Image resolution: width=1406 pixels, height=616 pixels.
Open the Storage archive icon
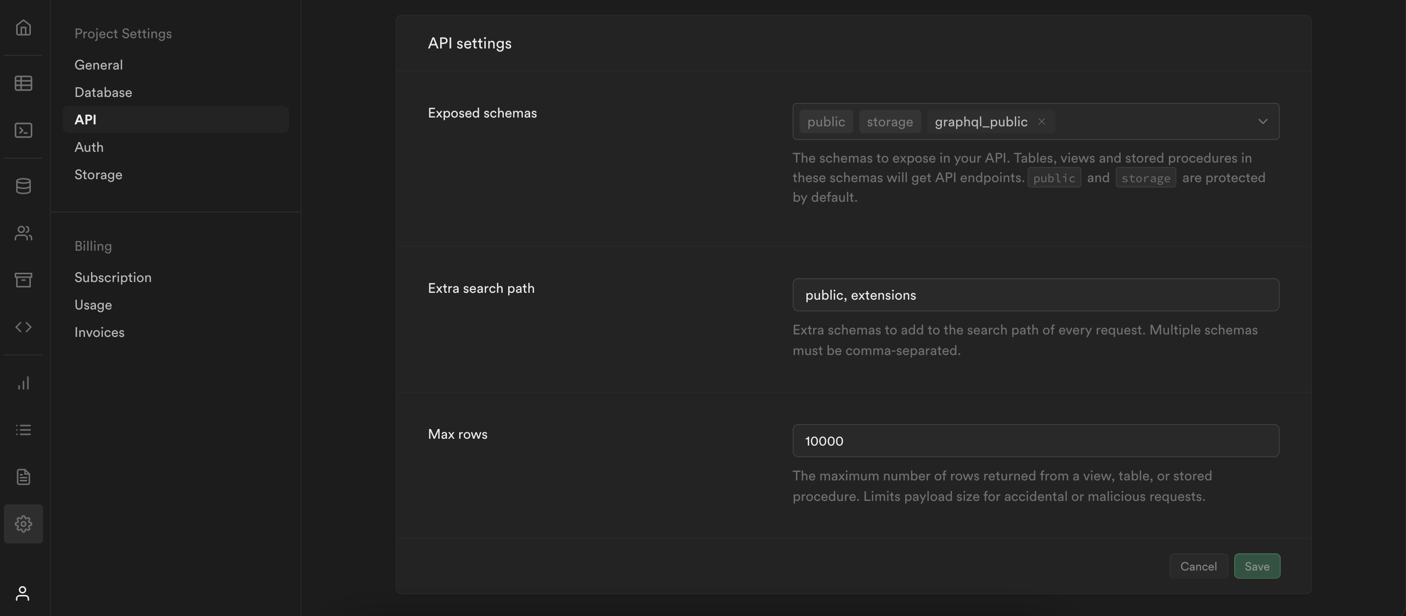point(23,280)
